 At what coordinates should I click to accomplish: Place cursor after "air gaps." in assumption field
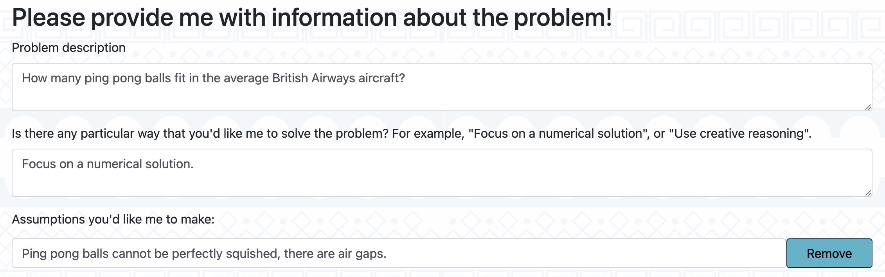pyautogui.click(x=387, y=254)
